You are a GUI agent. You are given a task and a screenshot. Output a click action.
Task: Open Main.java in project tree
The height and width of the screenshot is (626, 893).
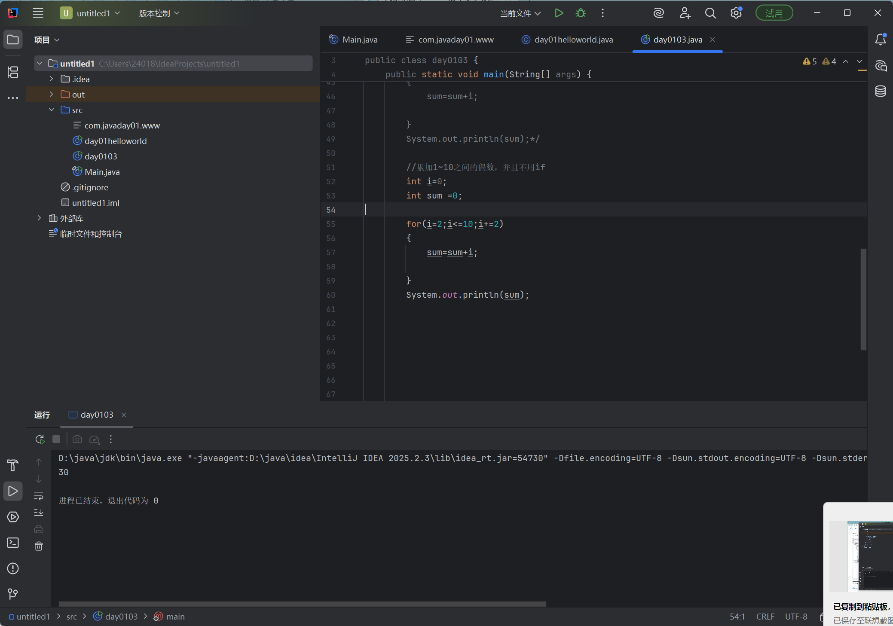click(102, 172)
